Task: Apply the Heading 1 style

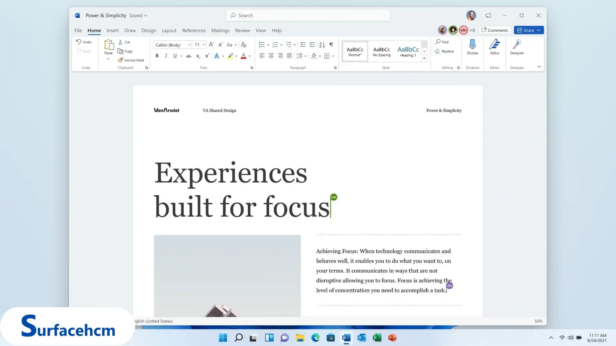Action: click(x=408, y=51)
